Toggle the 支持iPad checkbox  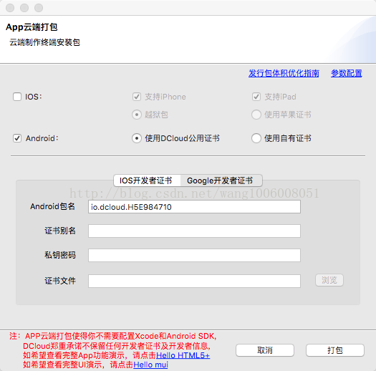pyautogui.click(x=256, y=97)
